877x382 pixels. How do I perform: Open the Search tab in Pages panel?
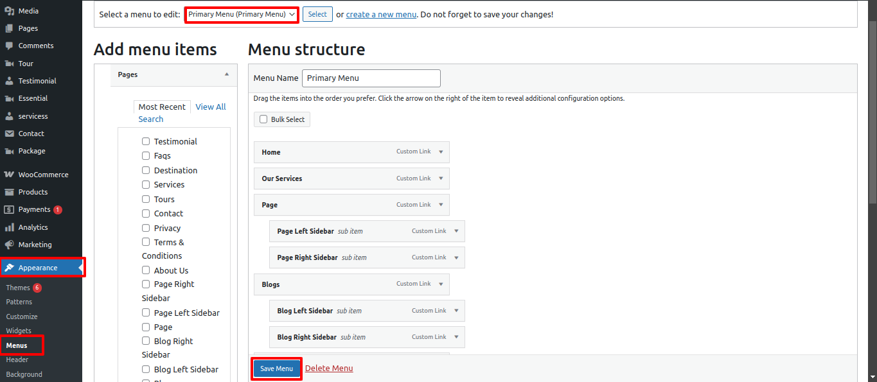coord(150,119)
